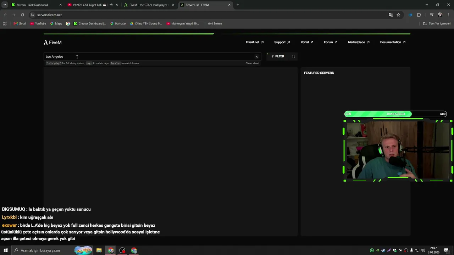Close the Server List - FiveM tab

coord(229,5)
